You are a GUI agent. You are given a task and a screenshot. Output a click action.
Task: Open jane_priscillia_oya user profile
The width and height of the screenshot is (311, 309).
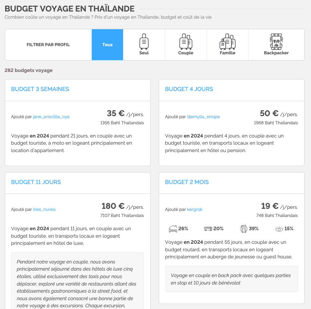(x=51, y=117)
